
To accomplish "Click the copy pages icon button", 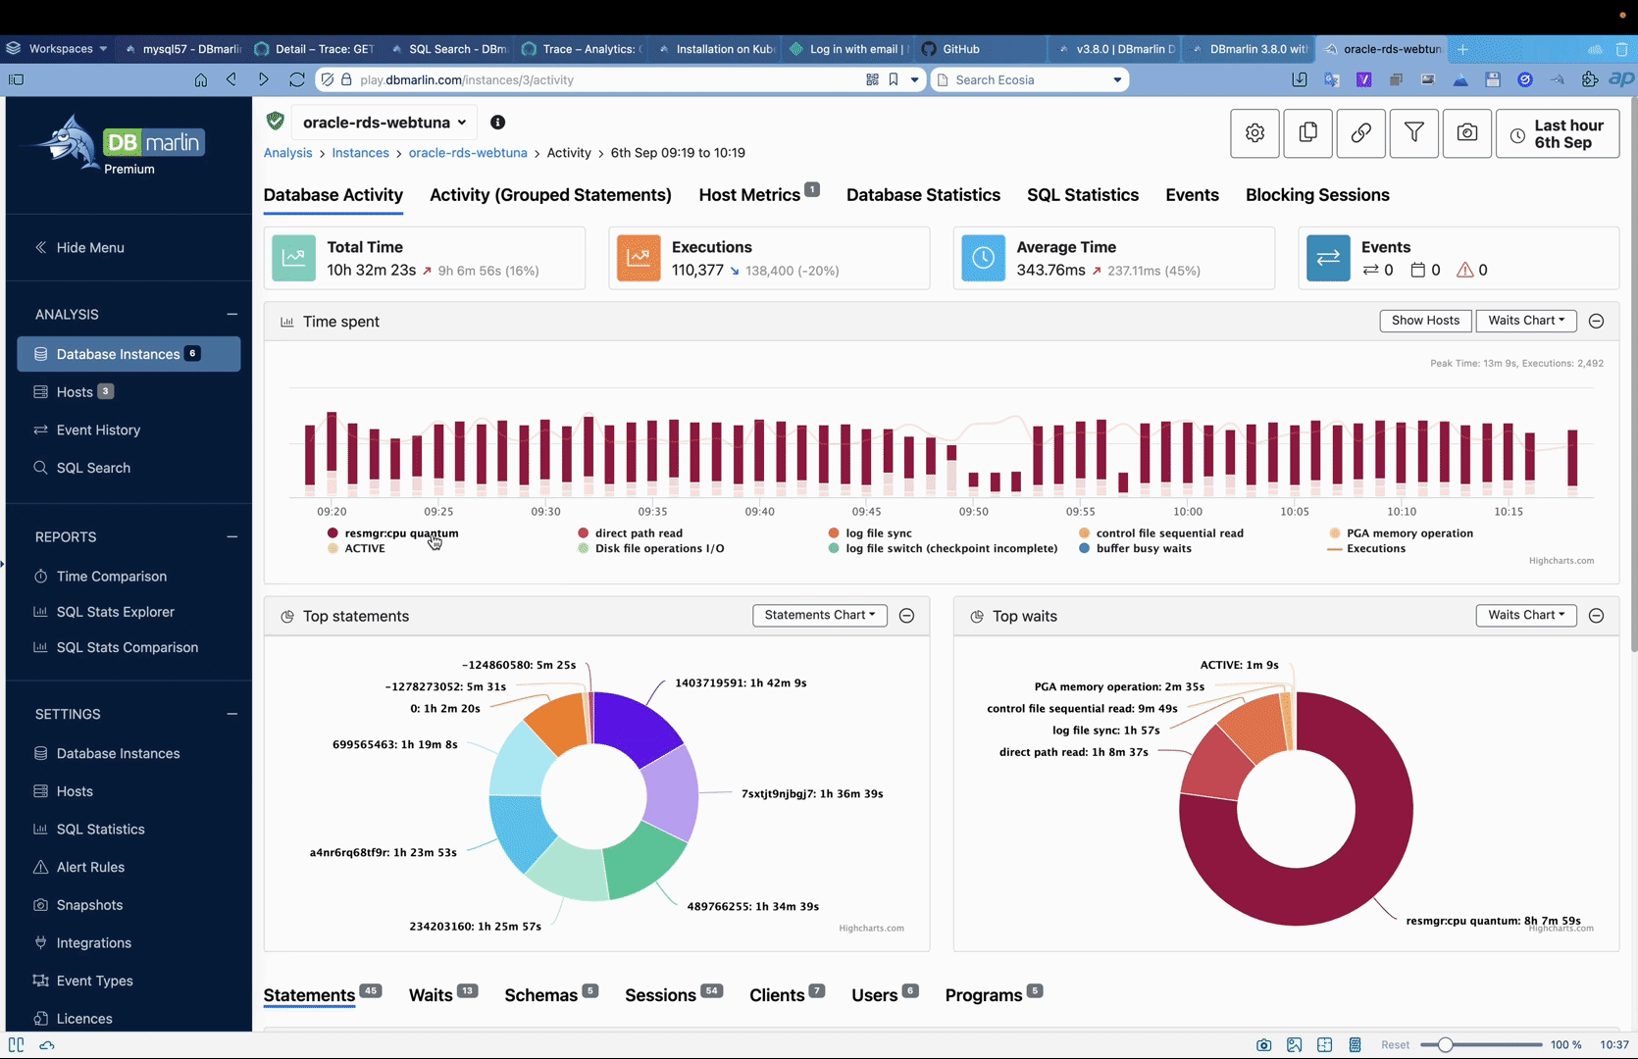I will [x=1307, y=133].
